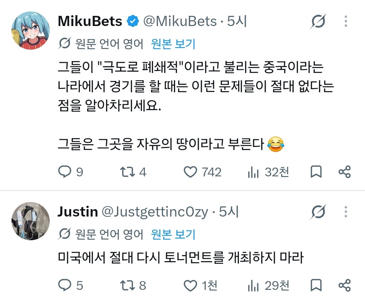Share Justin's tweet
Screen dimensions: 365x300
coord(344,285)
